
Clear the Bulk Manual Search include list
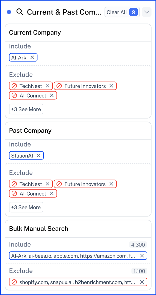[x=142, y=256]
